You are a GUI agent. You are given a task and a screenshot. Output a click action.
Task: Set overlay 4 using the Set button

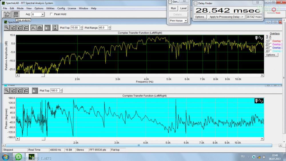(267, 51)
